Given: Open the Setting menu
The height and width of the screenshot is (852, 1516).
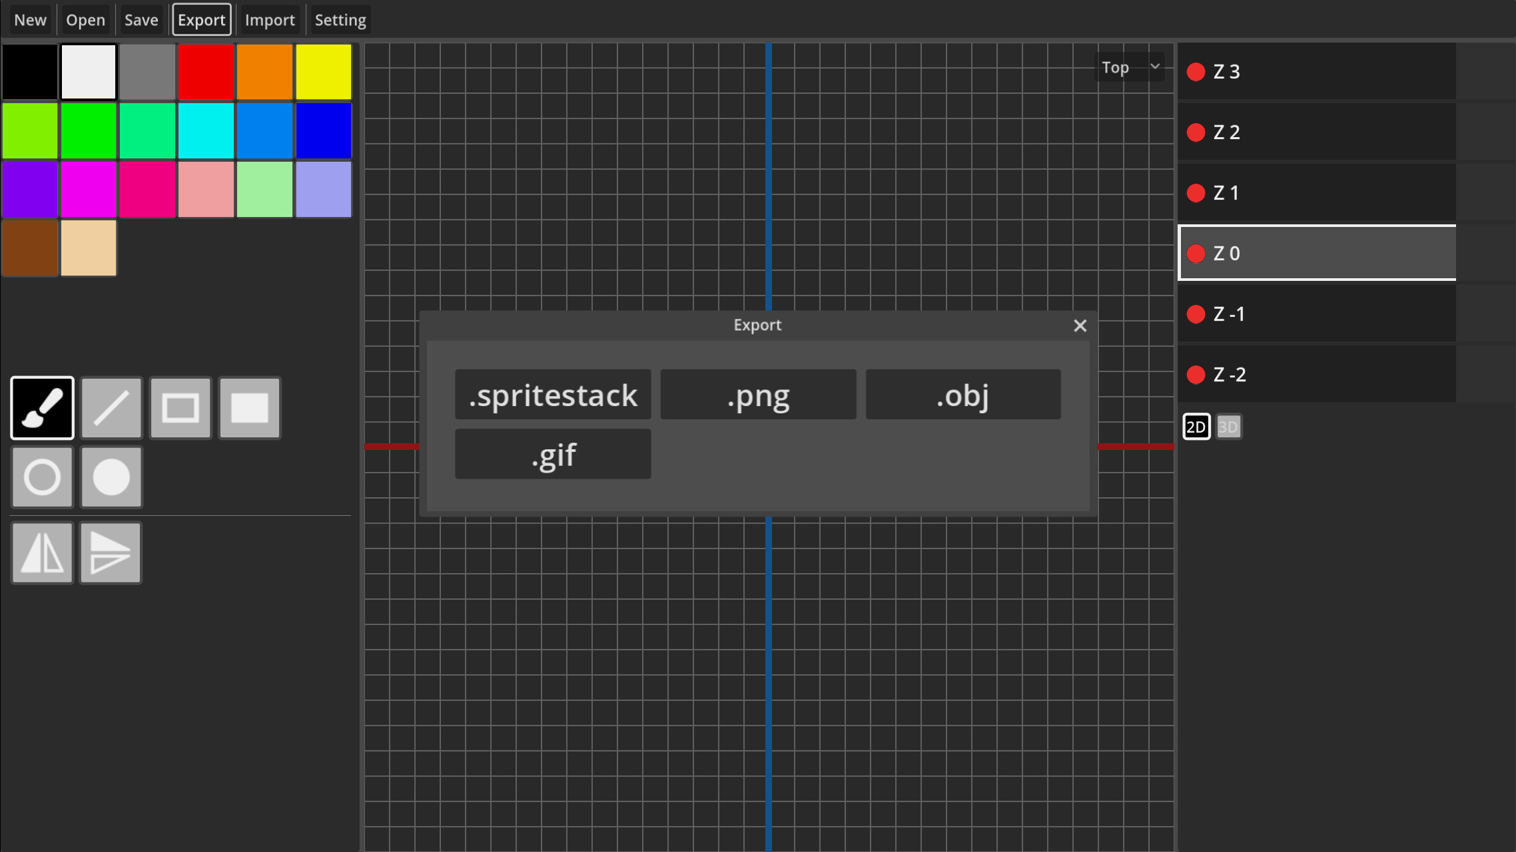Looking at the screenshot, I should 340,19.
